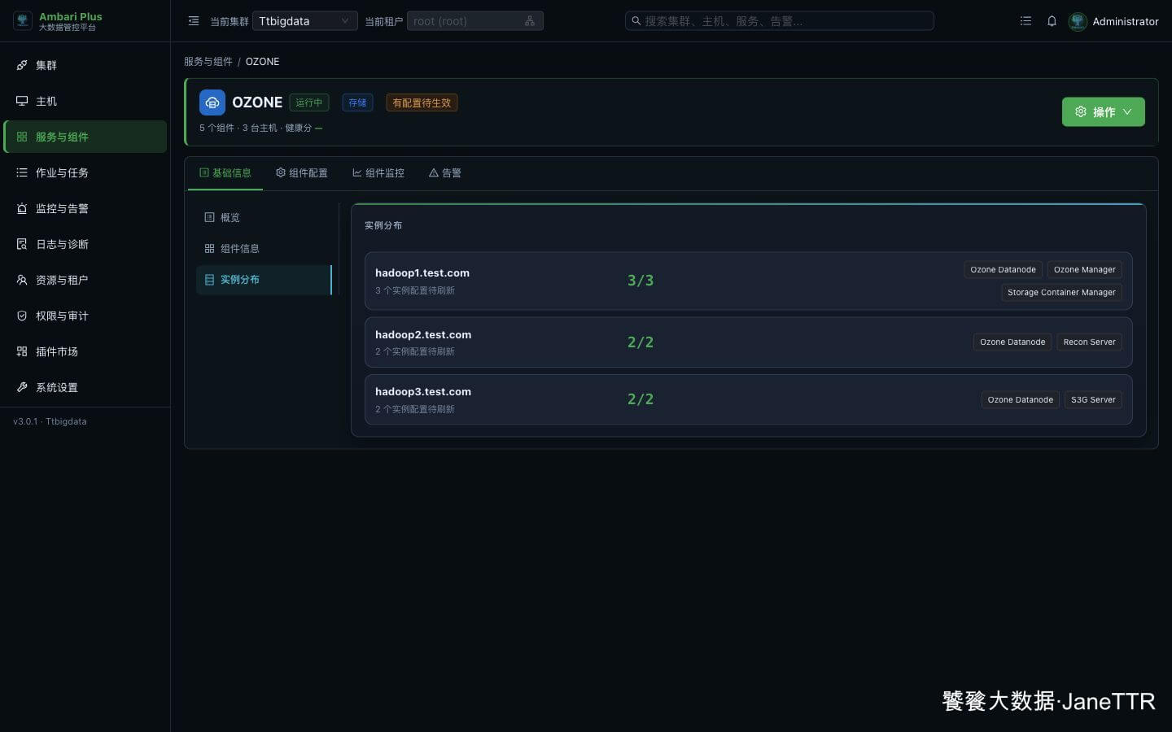The width and height of the screenshot is (1172, 732).
Task: Open the 操作 dropdown button
Action: pos(1103,112)
